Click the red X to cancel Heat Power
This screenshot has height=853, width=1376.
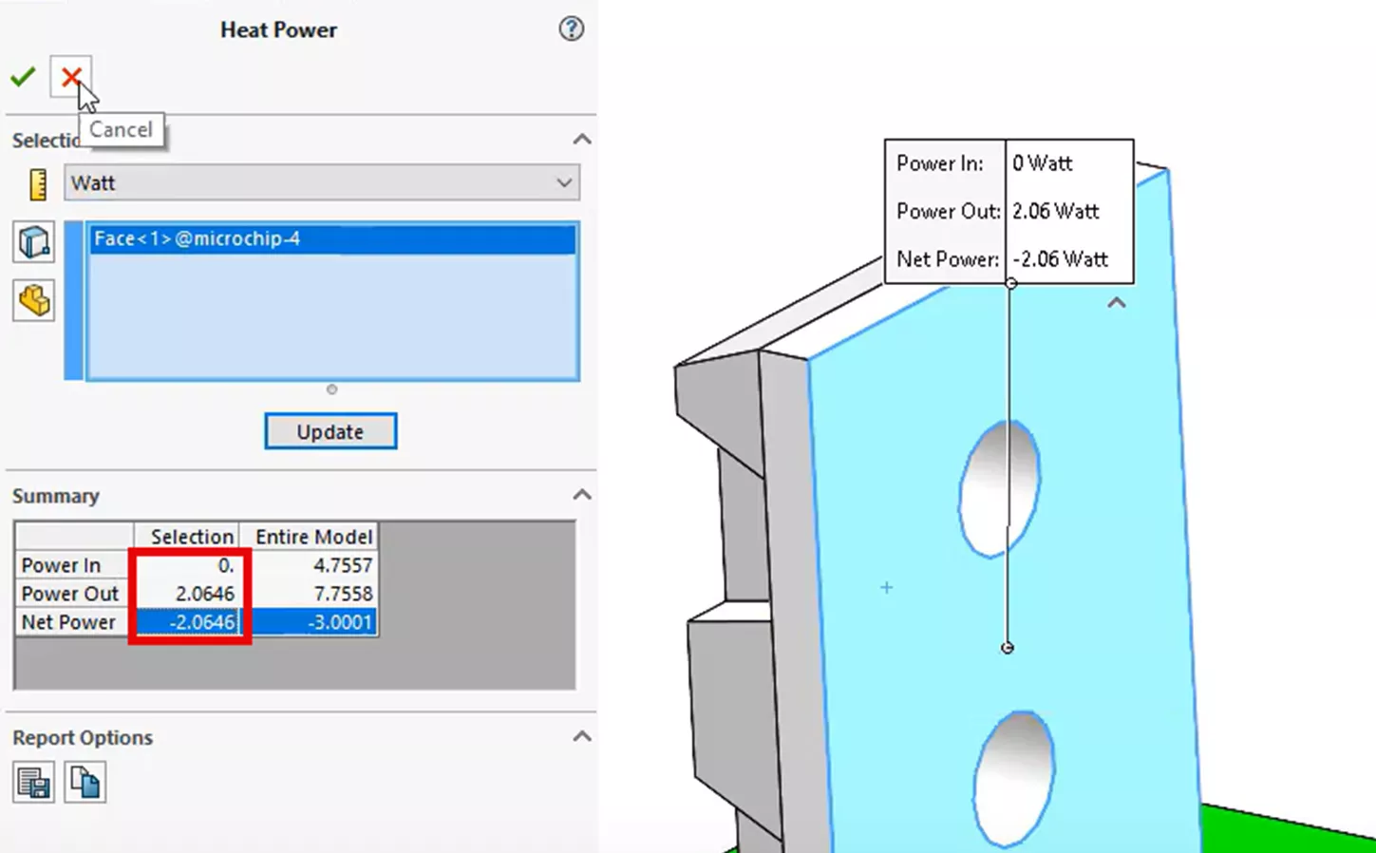pos(70,77)
